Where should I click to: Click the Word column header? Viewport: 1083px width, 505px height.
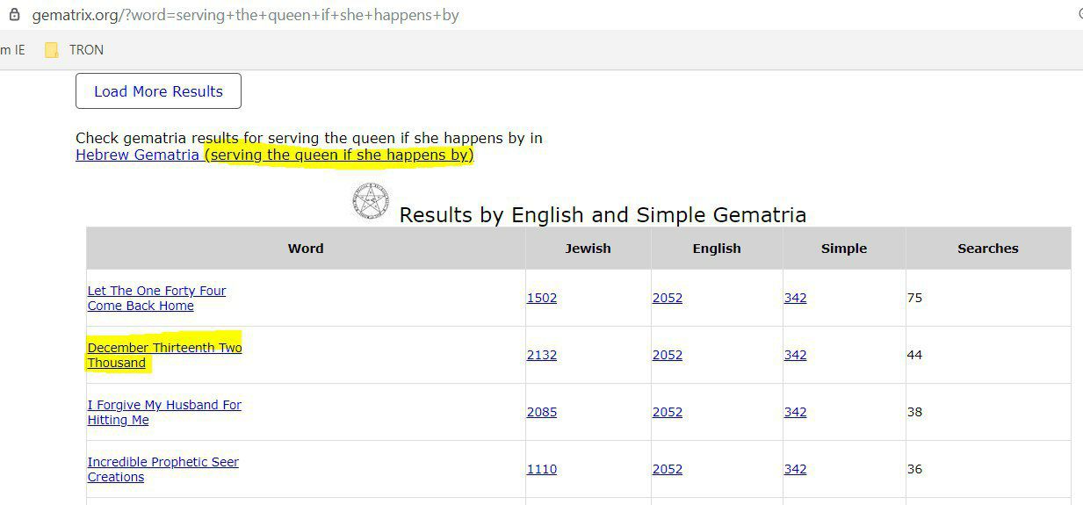point(306,249)
